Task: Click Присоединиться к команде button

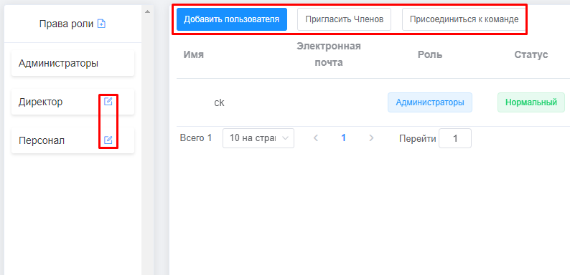Action: (464, 19)
